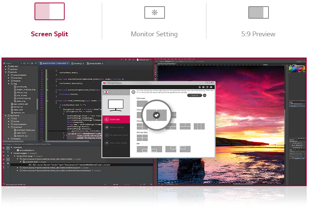Expand the WEB-INF folder
This screenshot has width=310, height=214.
[6, 66]
